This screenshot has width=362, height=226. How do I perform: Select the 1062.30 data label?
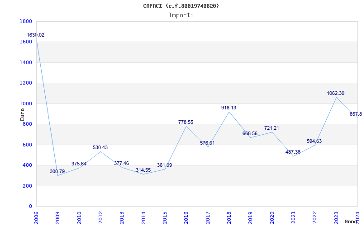coord(335,93)
